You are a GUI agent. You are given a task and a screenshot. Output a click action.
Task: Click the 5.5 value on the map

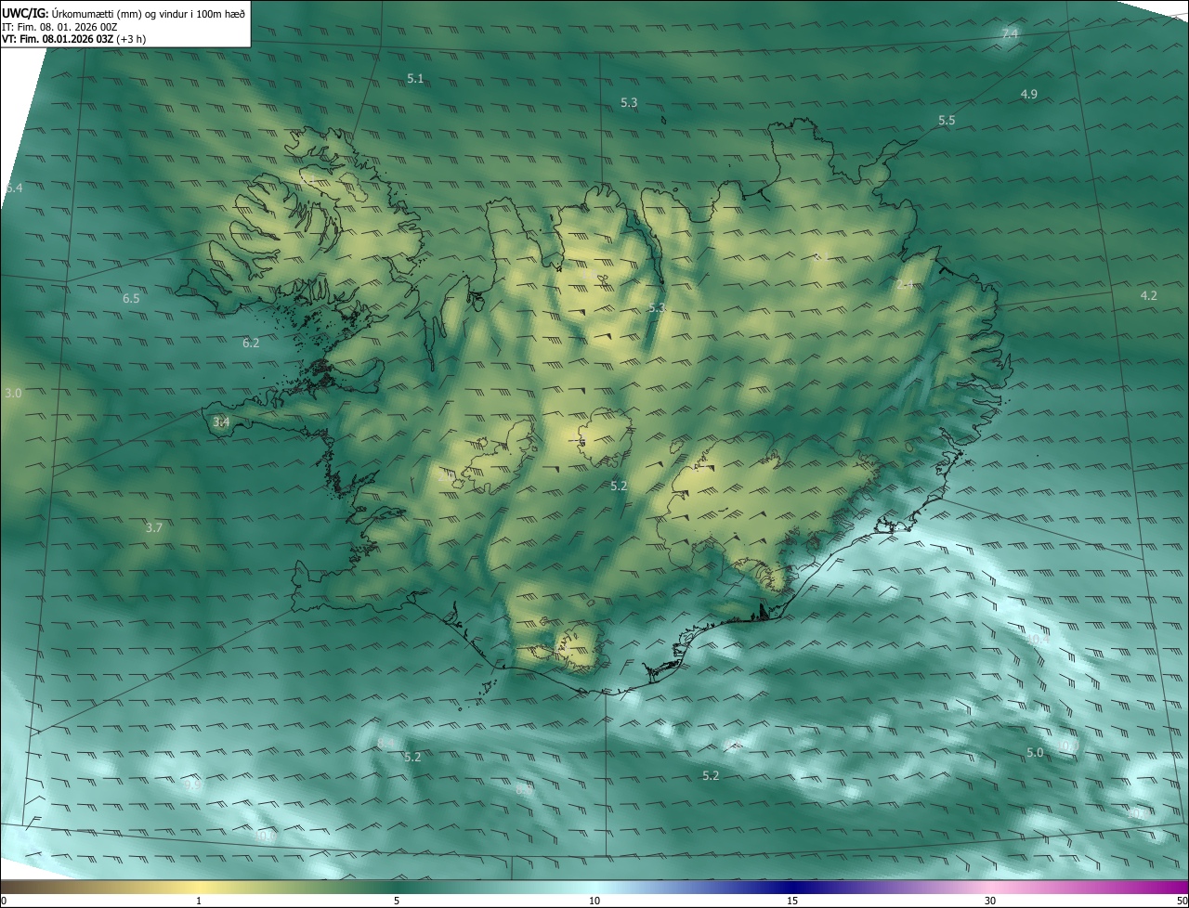pos(947,121)
